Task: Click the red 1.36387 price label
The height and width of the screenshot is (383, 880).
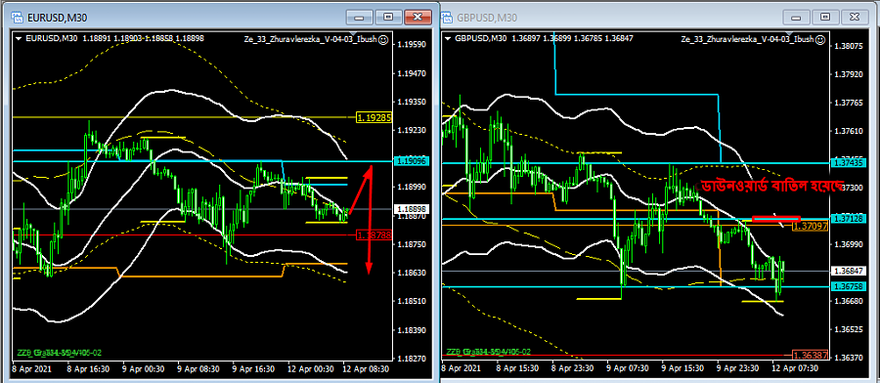Action: 810,355
